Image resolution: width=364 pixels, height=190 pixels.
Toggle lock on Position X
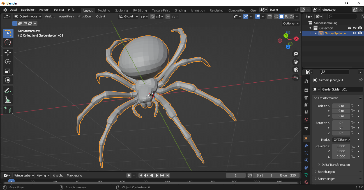(353, 106)
